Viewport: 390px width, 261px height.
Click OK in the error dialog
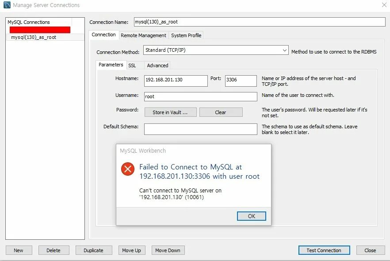(252, 216)
